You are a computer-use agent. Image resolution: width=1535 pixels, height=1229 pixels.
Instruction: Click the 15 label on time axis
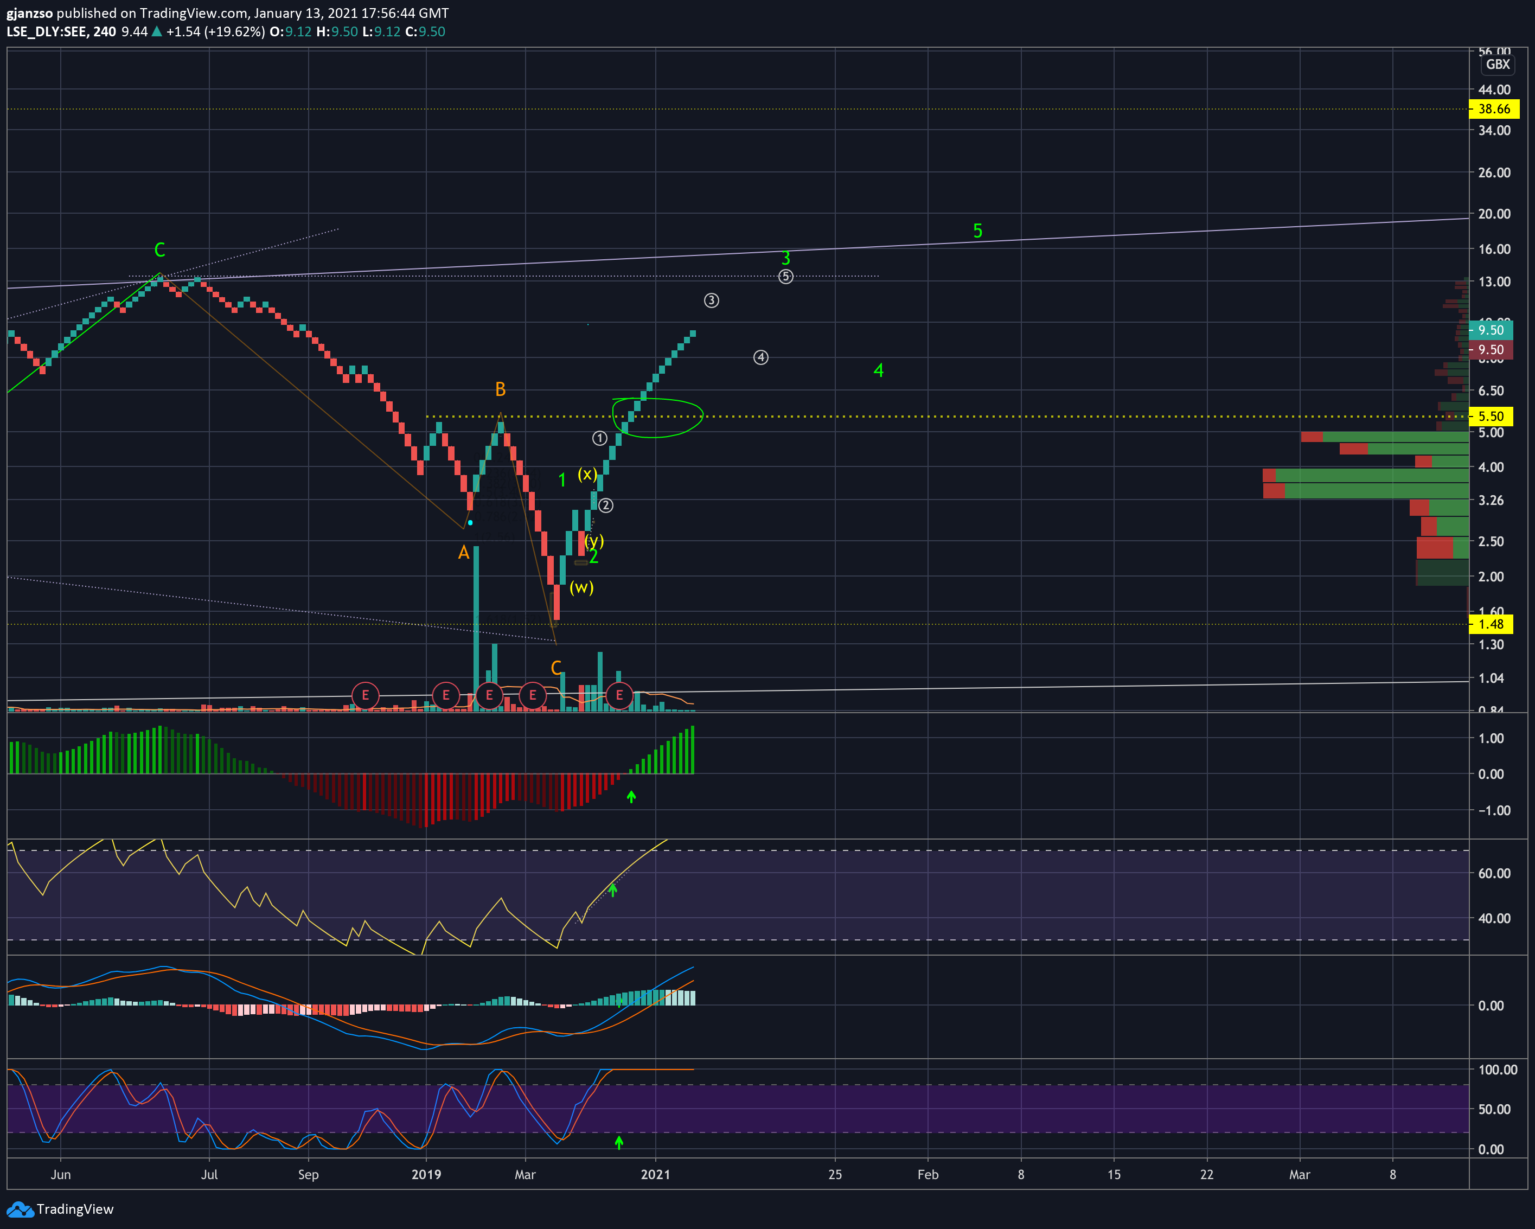coord(1114,1174)
